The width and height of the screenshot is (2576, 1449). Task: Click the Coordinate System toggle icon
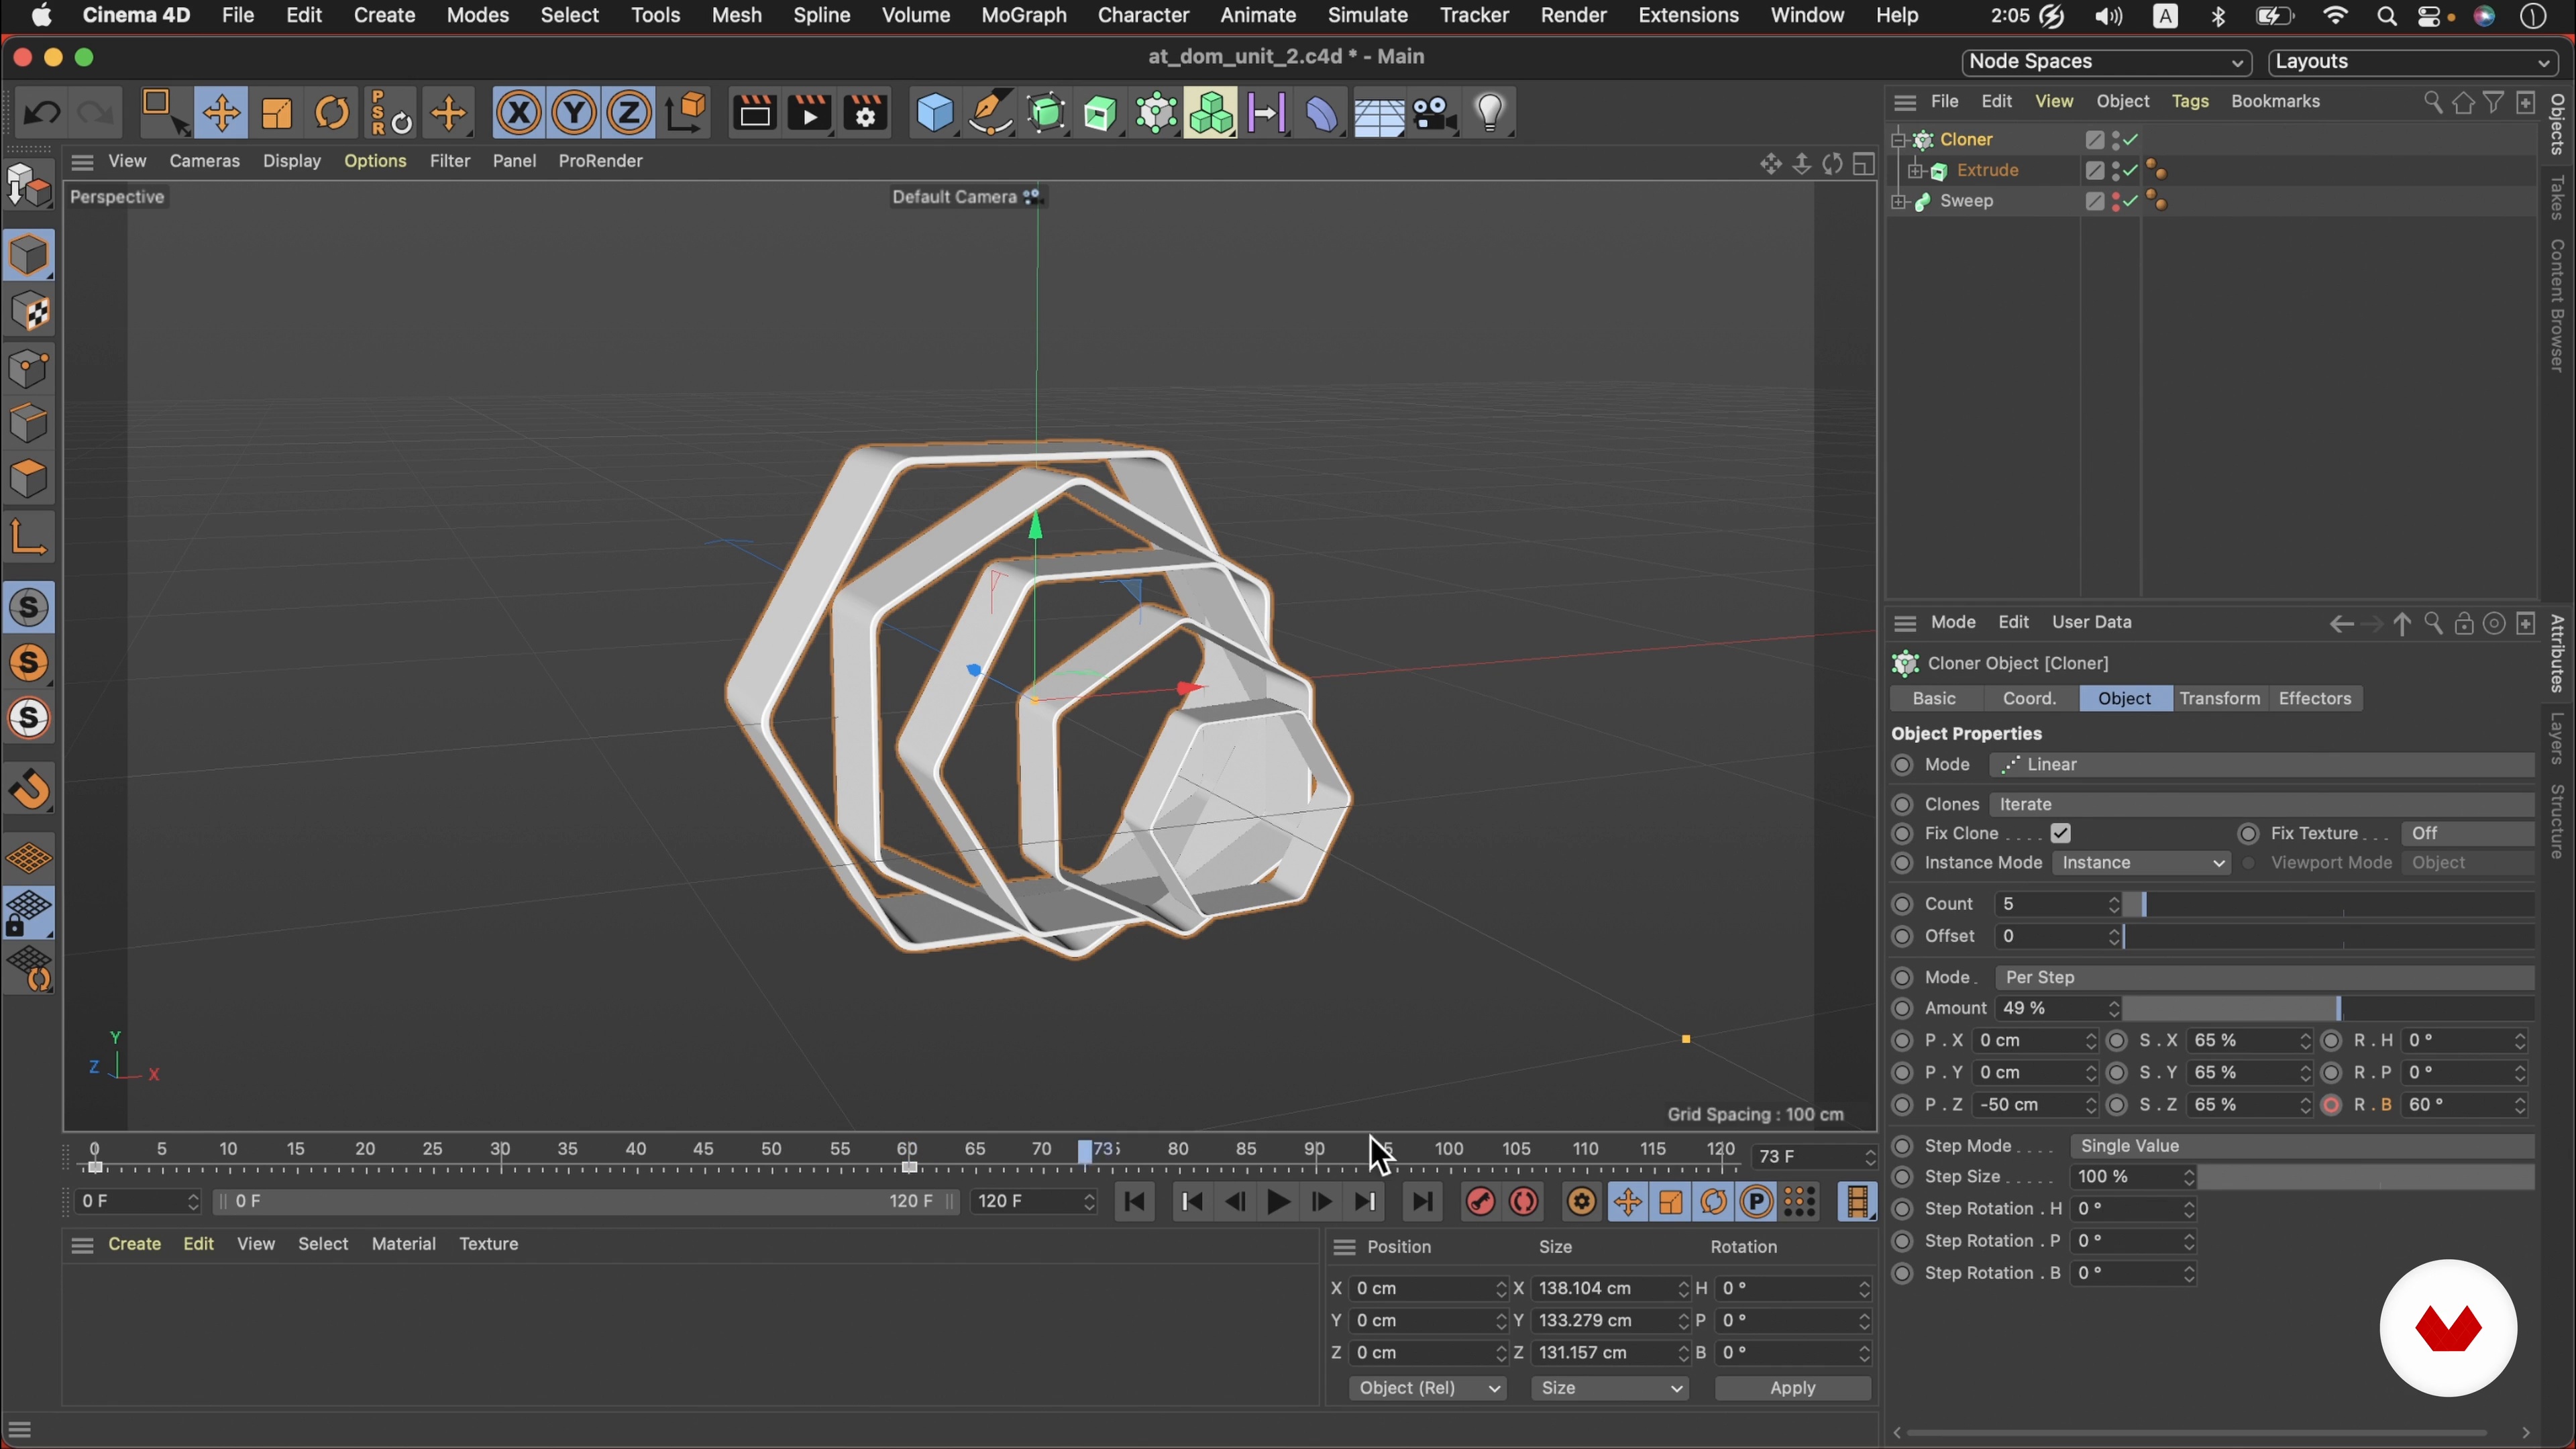687,113
